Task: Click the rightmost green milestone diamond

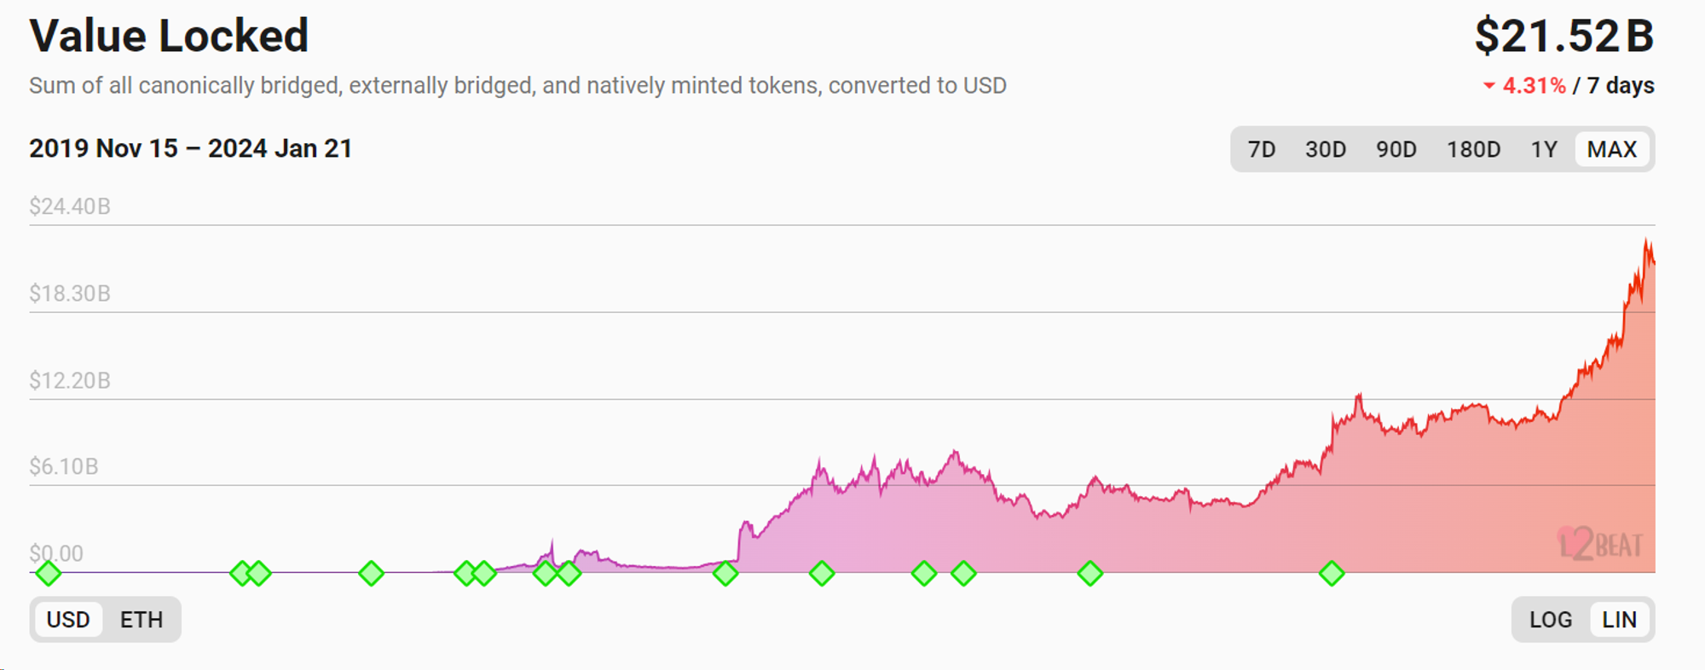Action: (x=1332, y=574)
